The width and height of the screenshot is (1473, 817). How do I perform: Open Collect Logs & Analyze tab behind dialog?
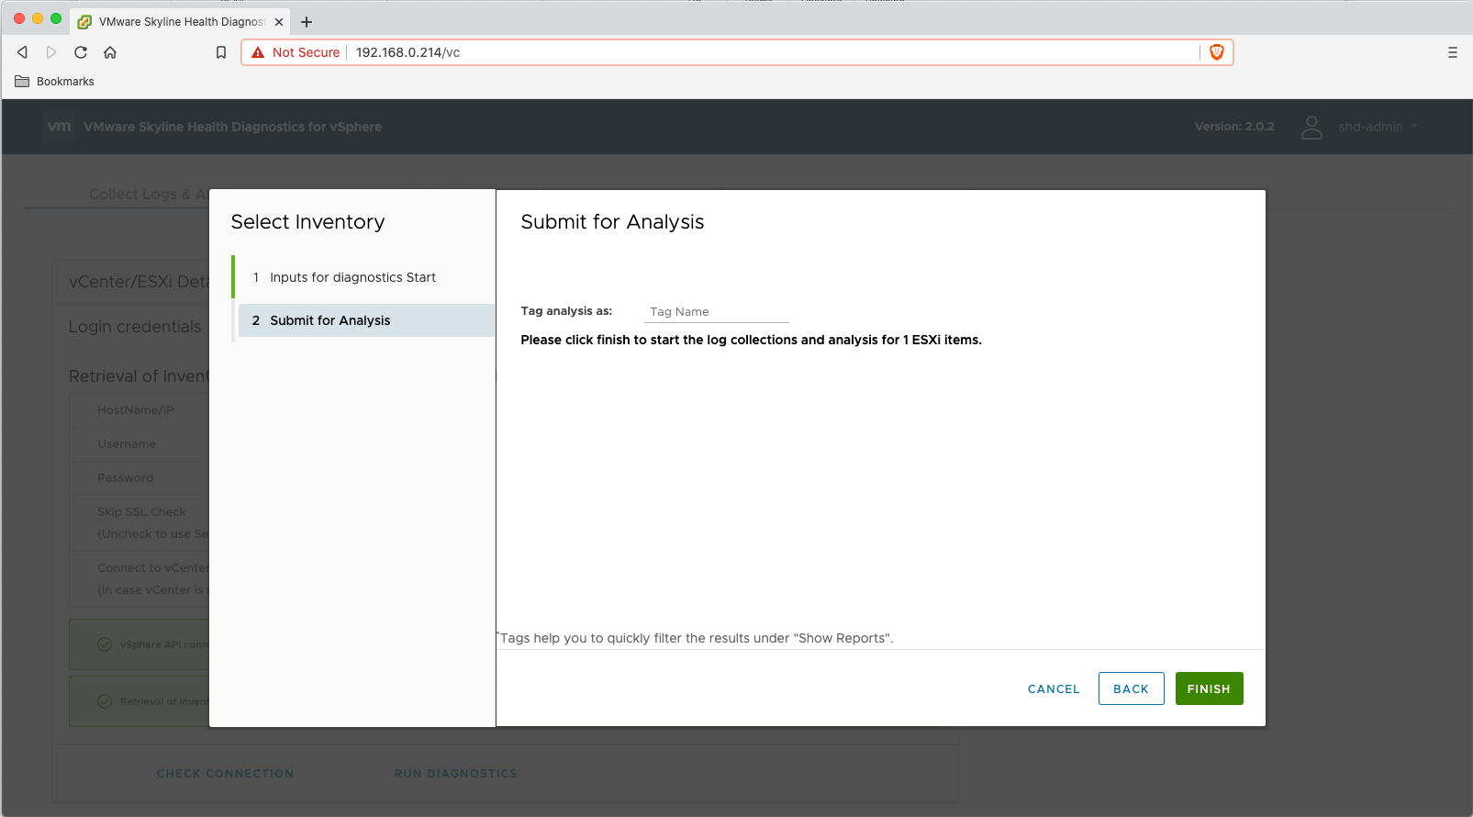(149, 195)
